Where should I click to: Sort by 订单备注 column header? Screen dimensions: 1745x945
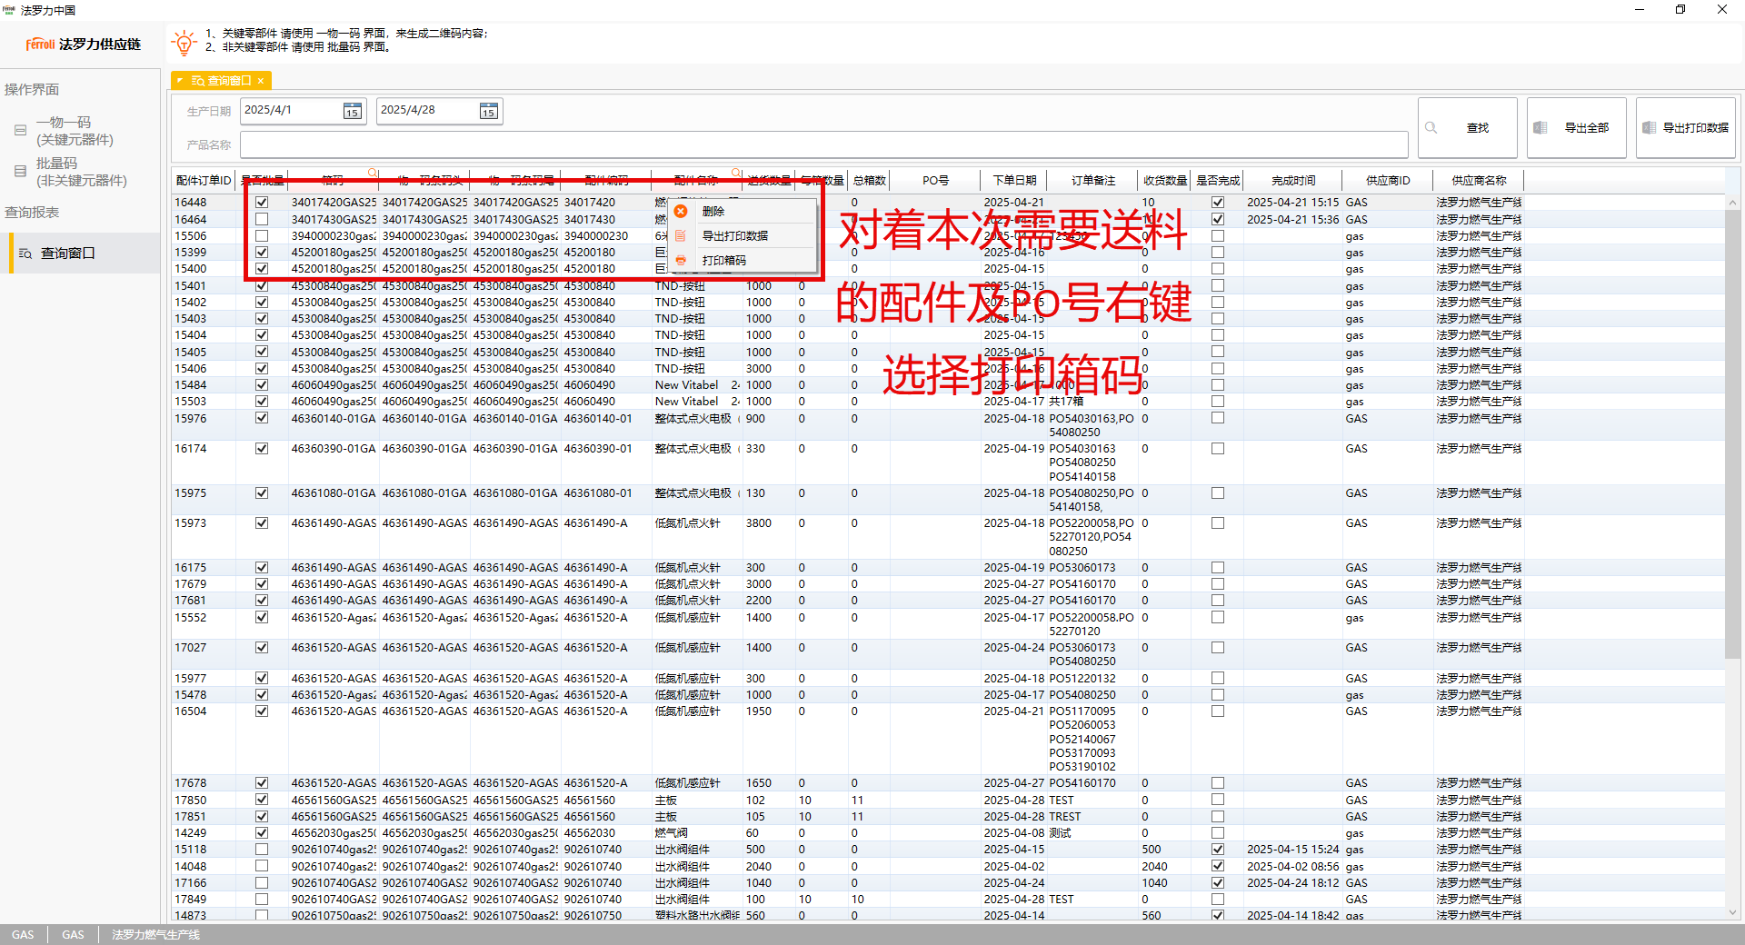click(1093, 181)
